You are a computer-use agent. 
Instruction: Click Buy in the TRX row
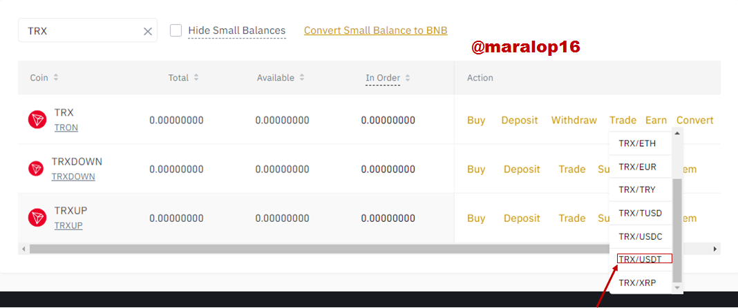pyautogui.click(x=476, y=120)
